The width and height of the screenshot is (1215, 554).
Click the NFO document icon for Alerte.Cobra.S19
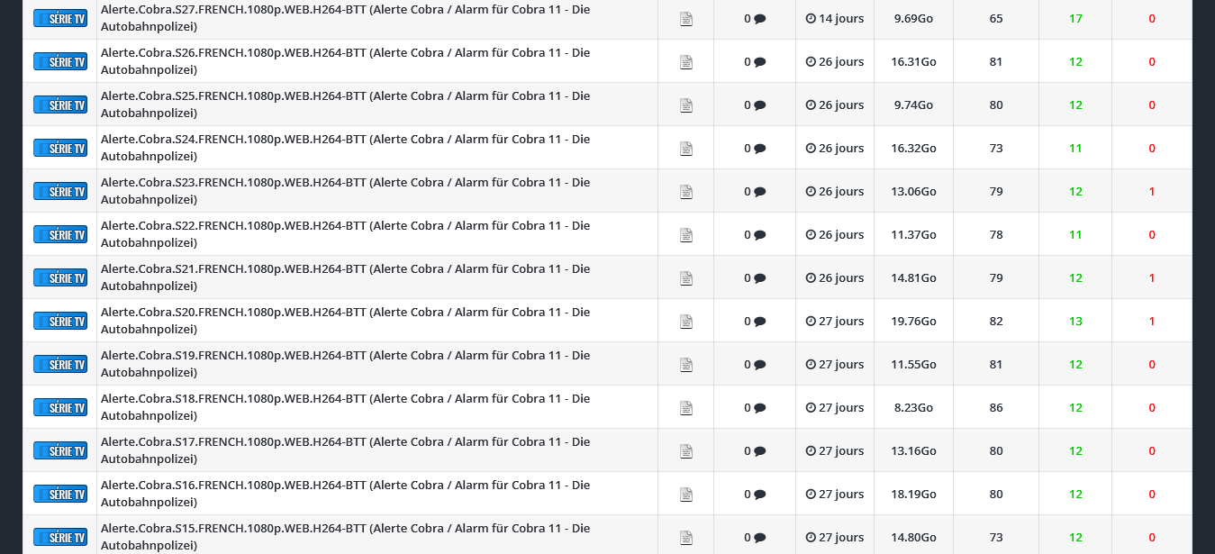pyautogui.click(x=686, y=365)
